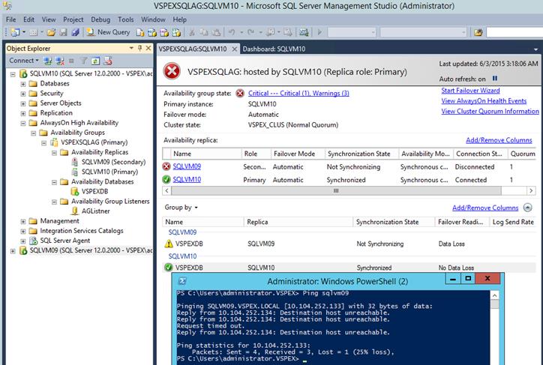Click the large red error status icon
The height and width of the screenshot is (365, 543).
[172, 71]
